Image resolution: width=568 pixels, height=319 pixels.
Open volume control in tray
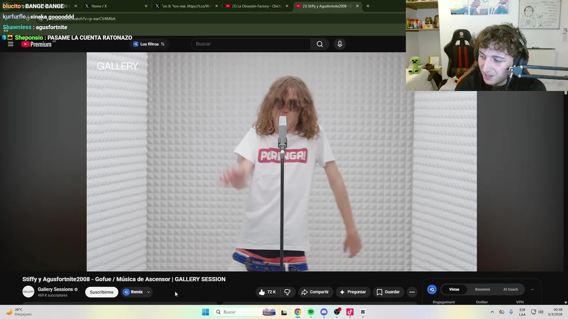[540, 312]
